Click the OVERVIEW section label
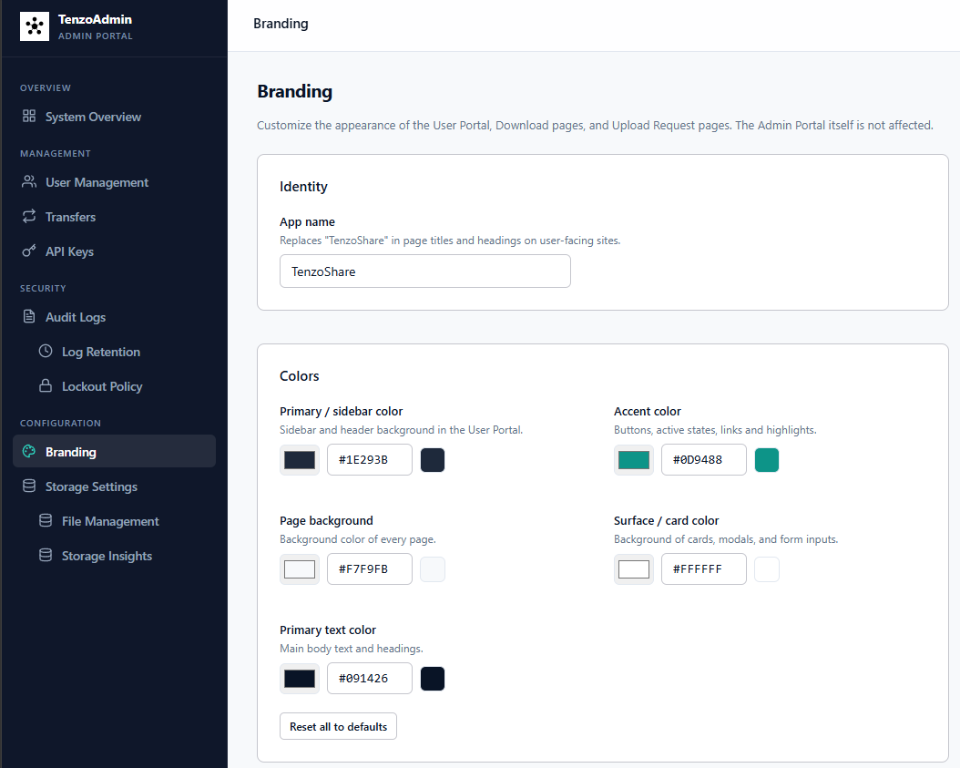 46,87
